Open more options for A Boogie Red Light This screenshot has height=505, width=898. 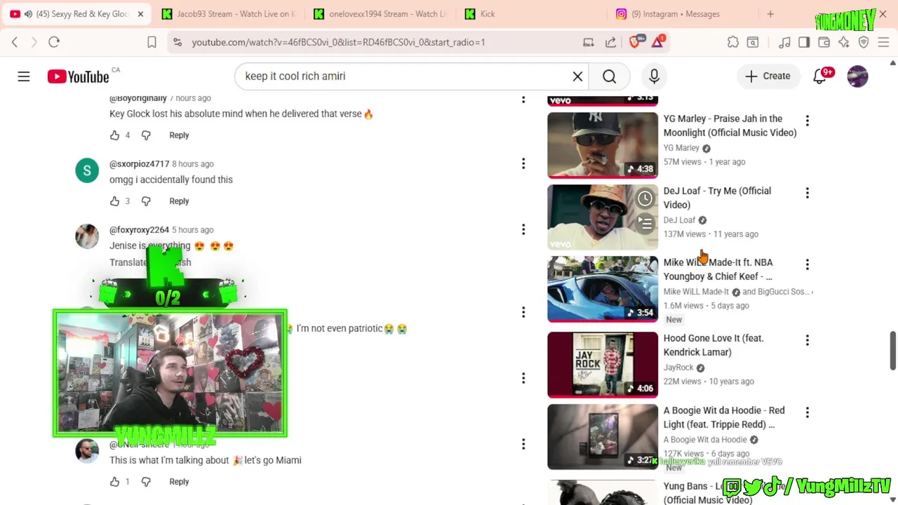click(807, 412)
